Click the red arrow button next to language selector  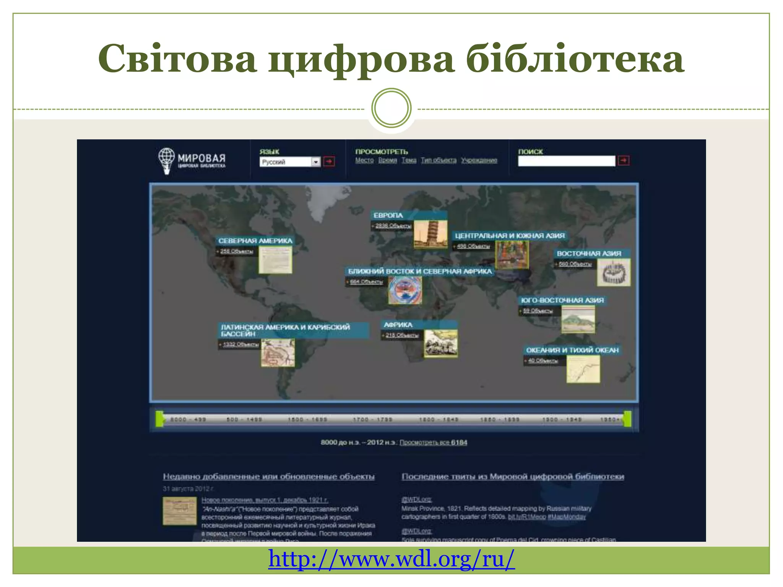329,162
